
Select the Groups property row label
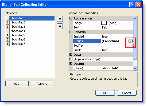click(x=87, y=41)
